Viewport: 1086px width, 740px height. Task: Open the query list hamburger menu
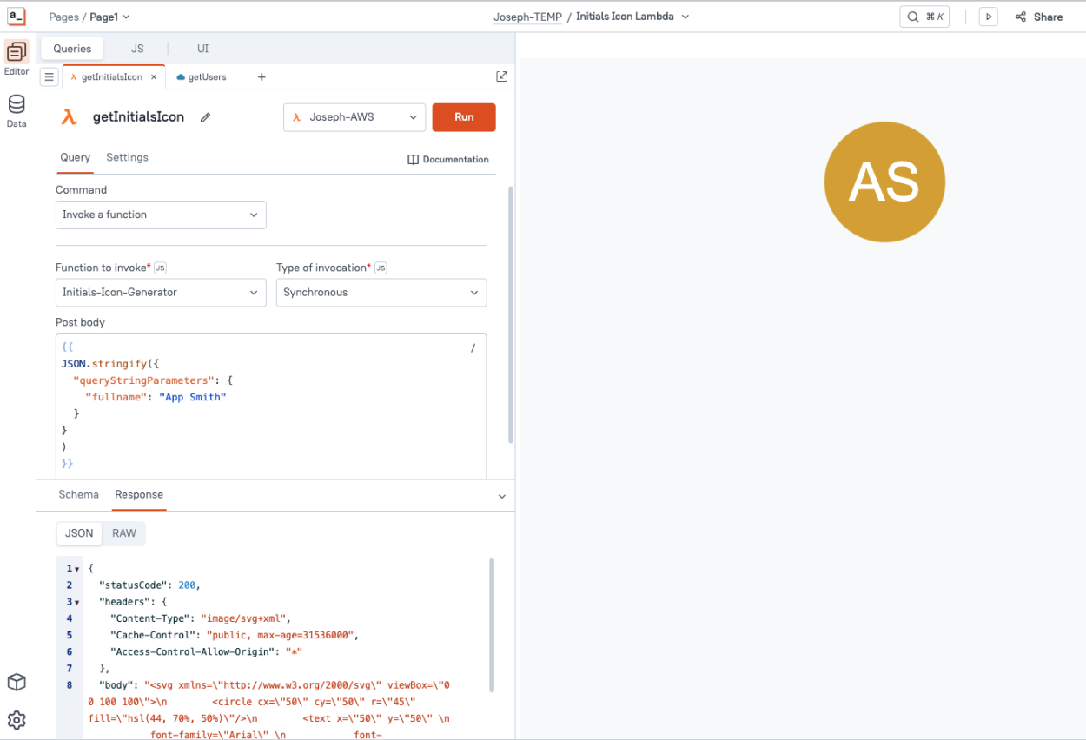click(x=50, y=77)
